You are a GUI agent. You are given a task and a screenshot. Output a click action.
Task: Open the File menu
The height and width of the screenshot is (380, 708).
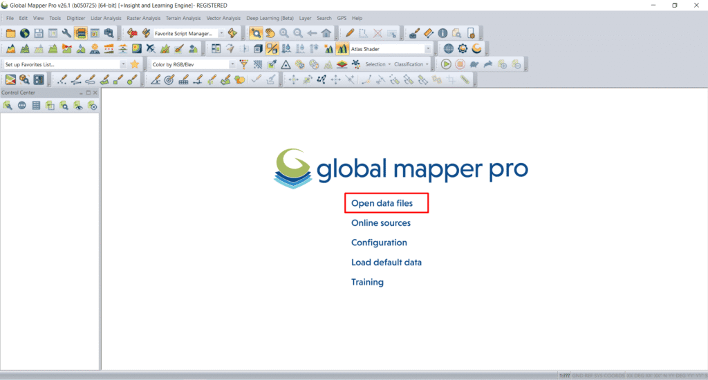tap(10, 18)
